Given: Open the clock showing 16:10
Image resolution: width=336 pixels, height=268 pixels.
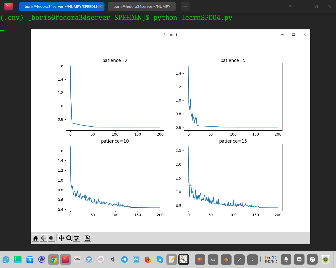Looking at the screenshot, I should point(271,259).
